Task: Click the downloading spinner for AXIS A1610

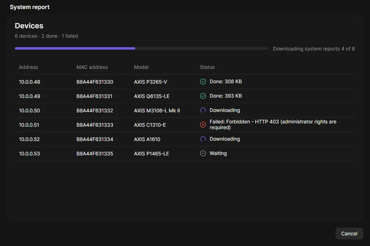Action: coord(203,139)
